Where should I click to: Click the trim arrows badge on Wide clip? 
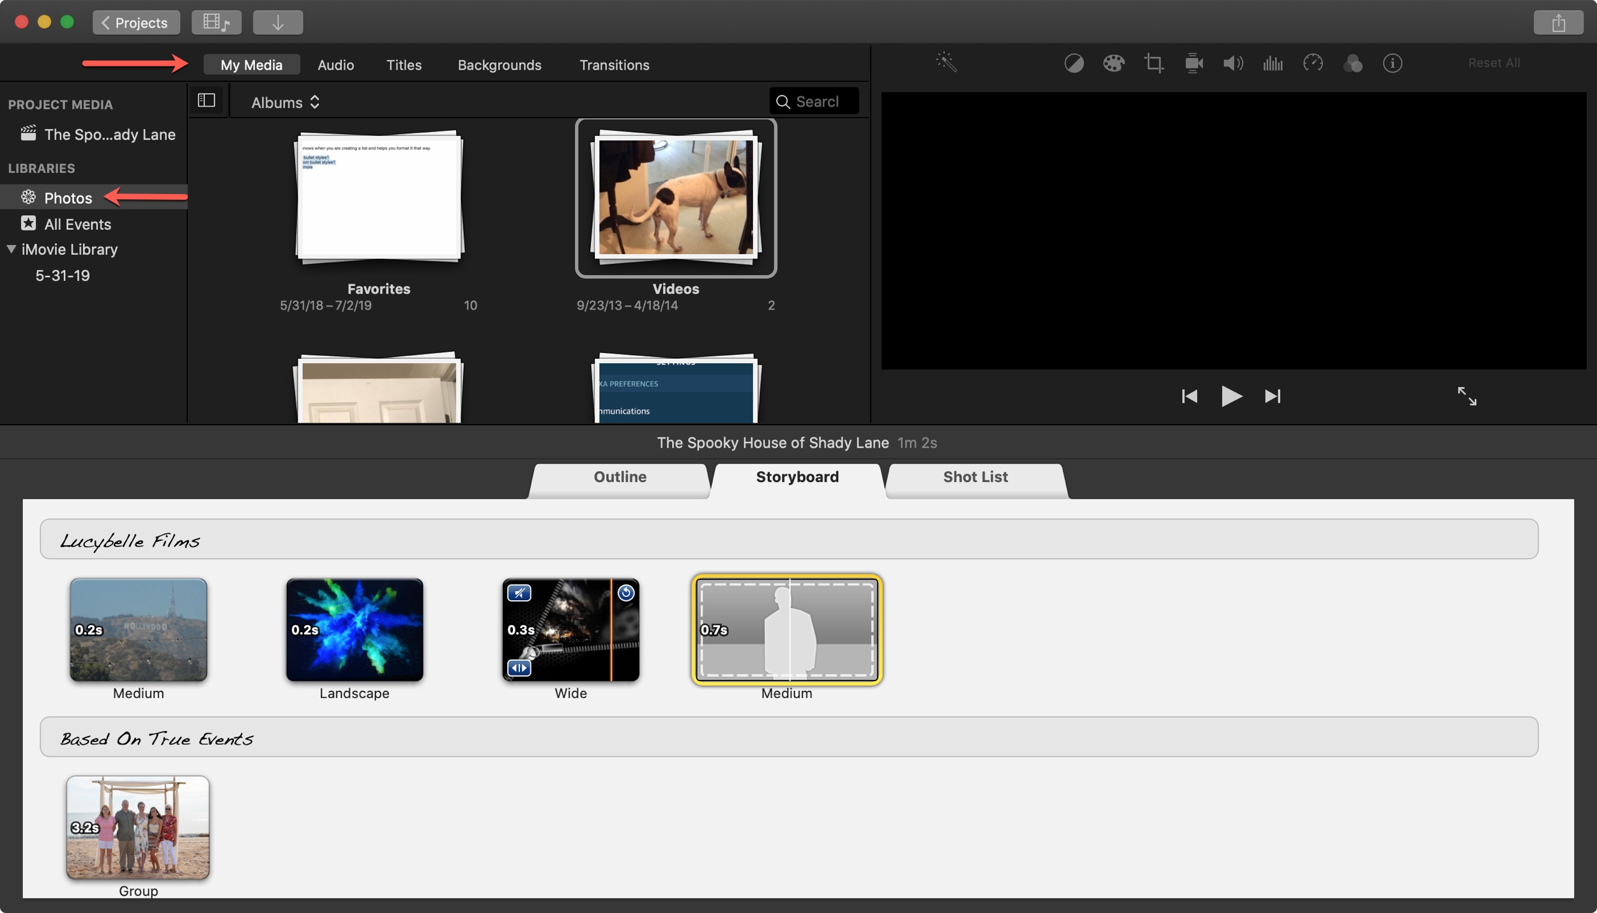pyautogui.click(x=519, y=668)
